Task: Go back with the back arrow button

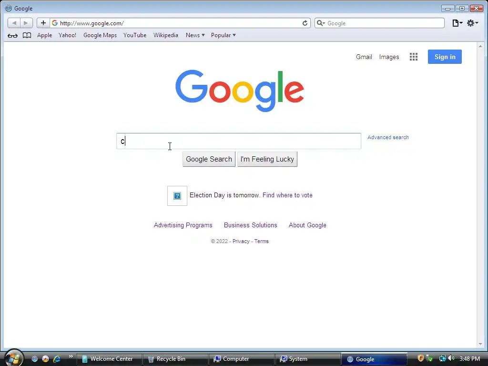Action: (14, 23)
